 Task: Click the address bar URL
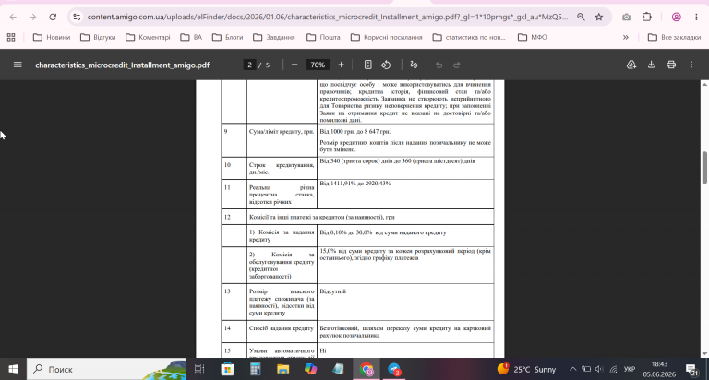pyautogui.click(x=328, y=18)
